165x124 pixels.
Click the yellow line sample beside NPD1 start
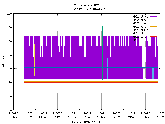pyautogui.click(x=153, y=30)
